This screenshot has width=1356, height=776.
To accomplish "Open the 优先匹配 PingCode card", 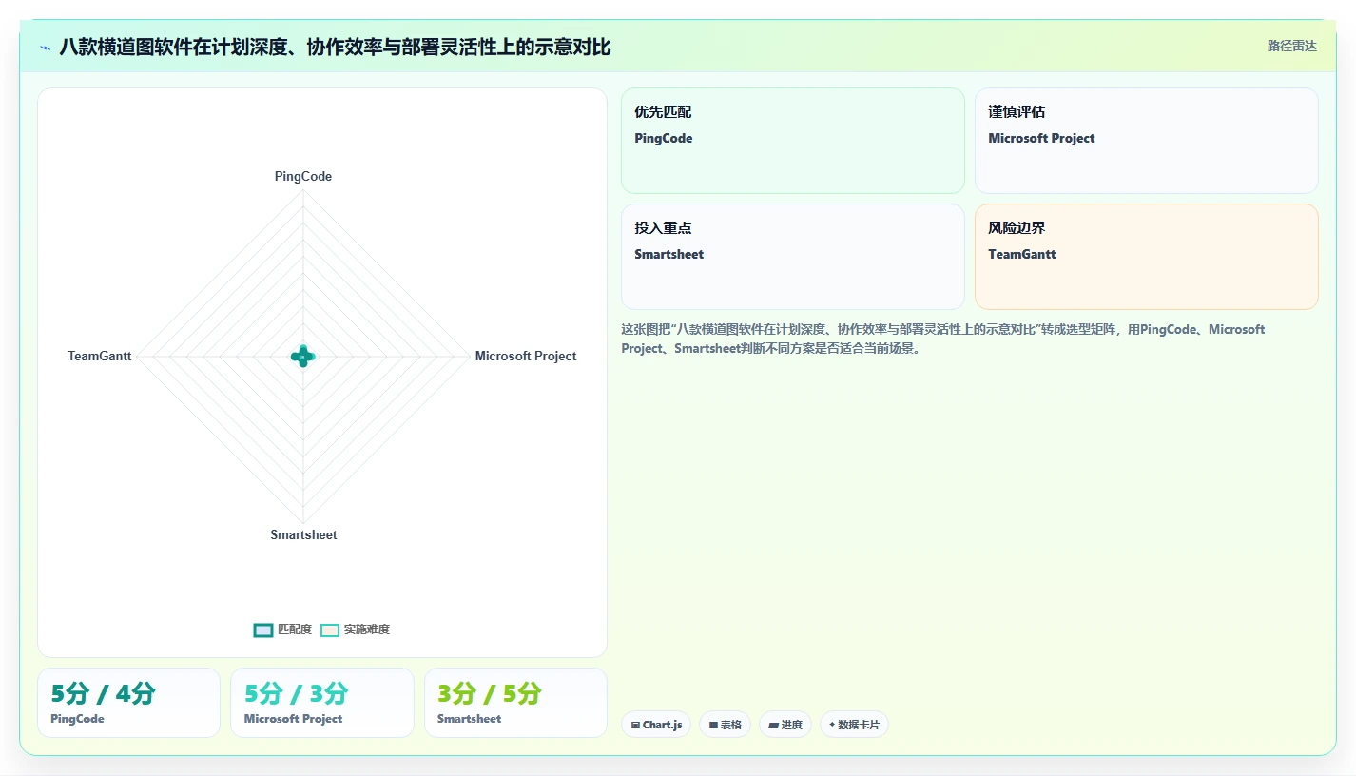I will 793,141.
